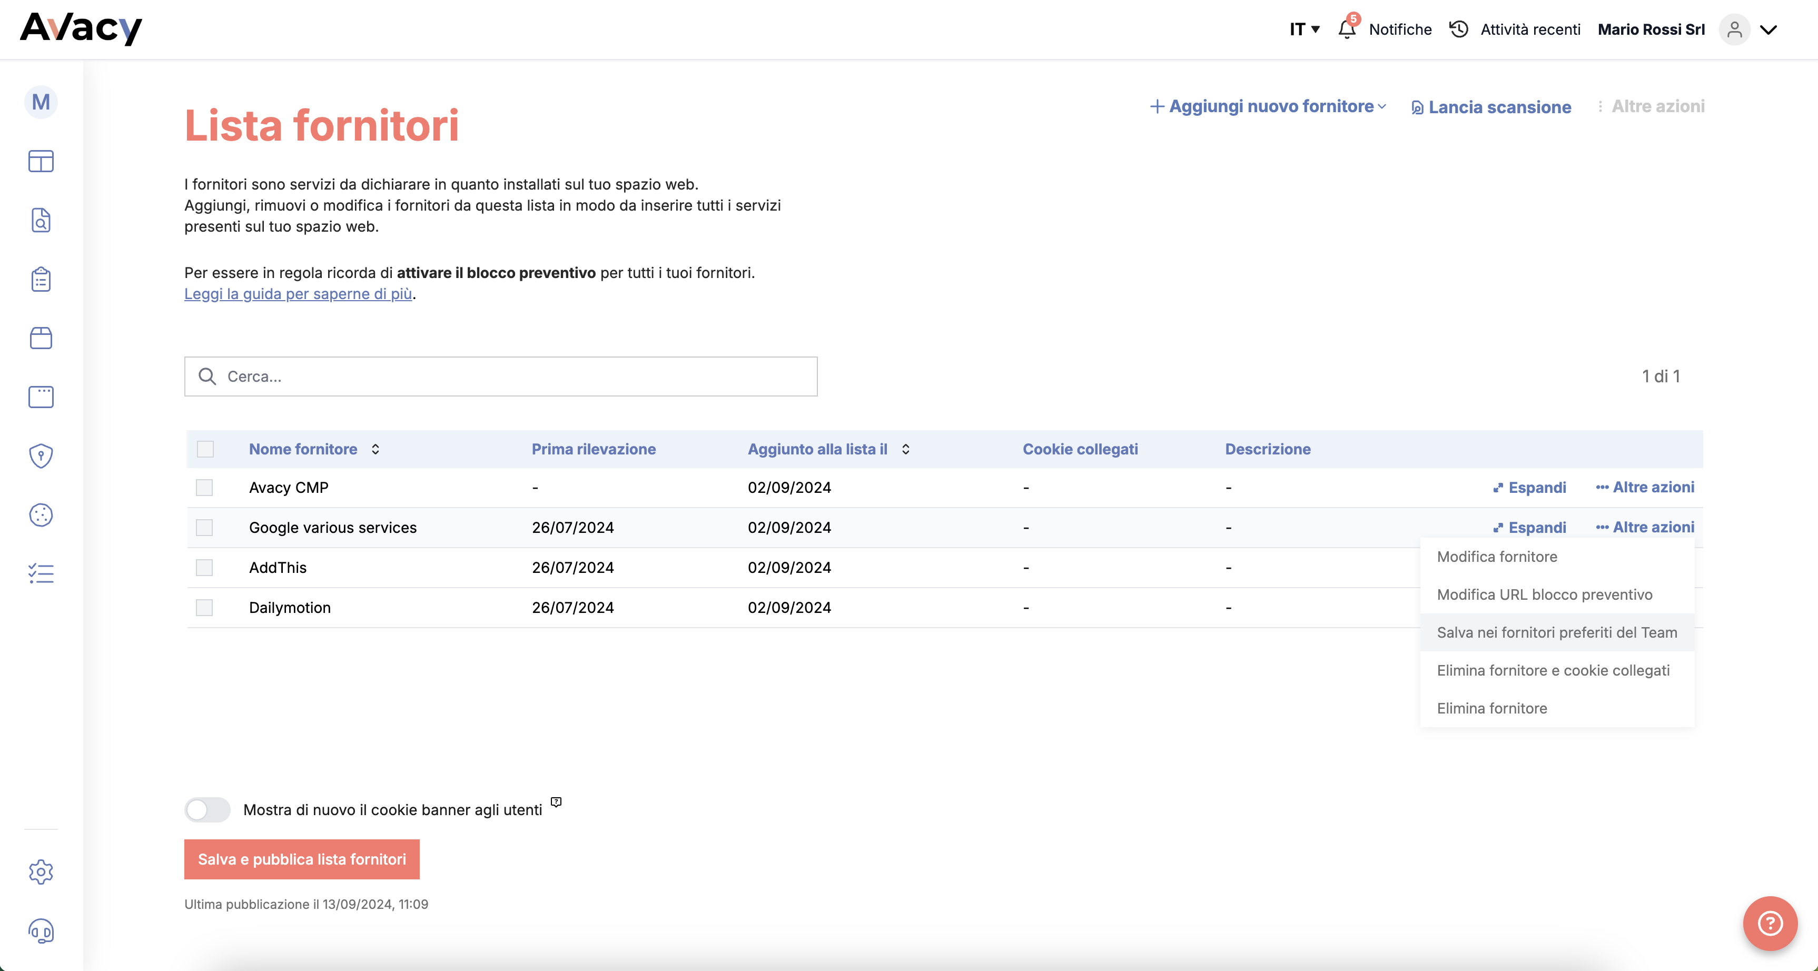Viewport: 1818px width, 971px height.
Task: Open the browser window icon in sidebar
Action: [41, 397]
